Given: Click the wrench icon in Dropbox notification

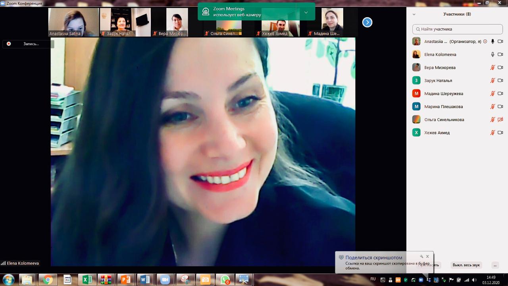Looking at the screenshot, I should [421, 257].
